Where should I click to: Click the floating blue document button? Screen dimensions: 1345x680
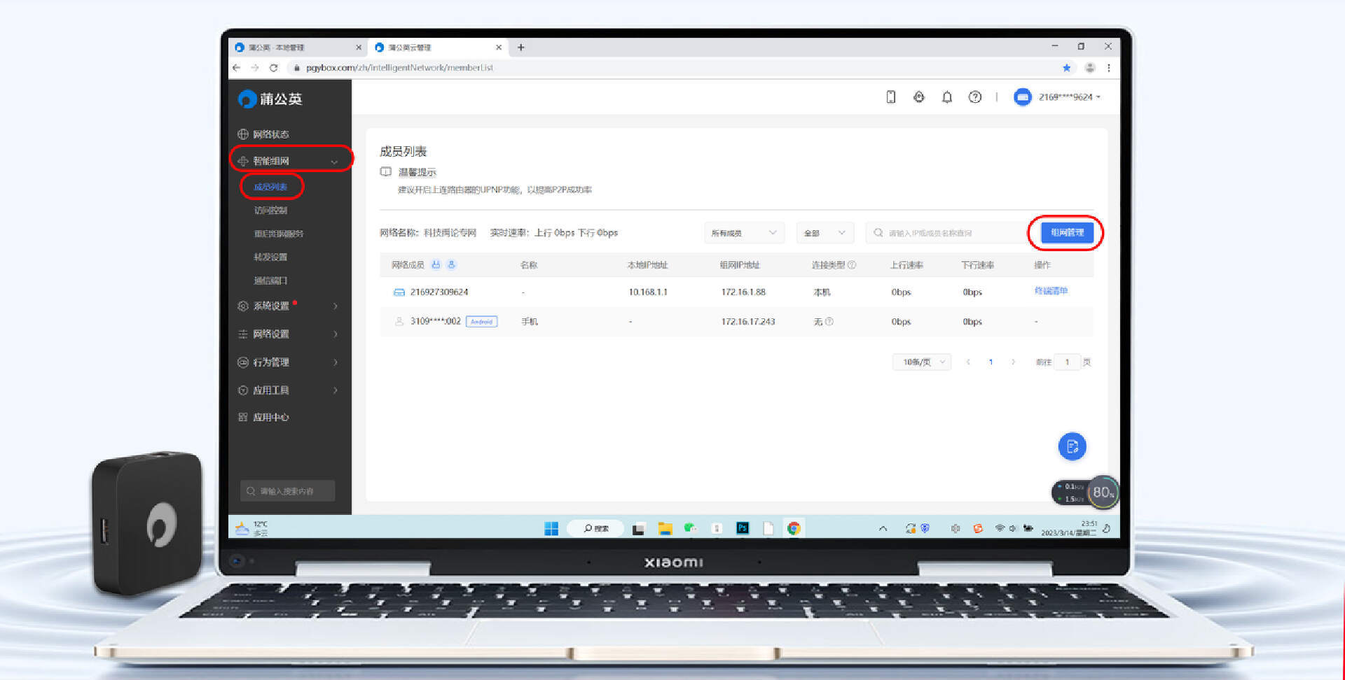[x=1071, y=446]
